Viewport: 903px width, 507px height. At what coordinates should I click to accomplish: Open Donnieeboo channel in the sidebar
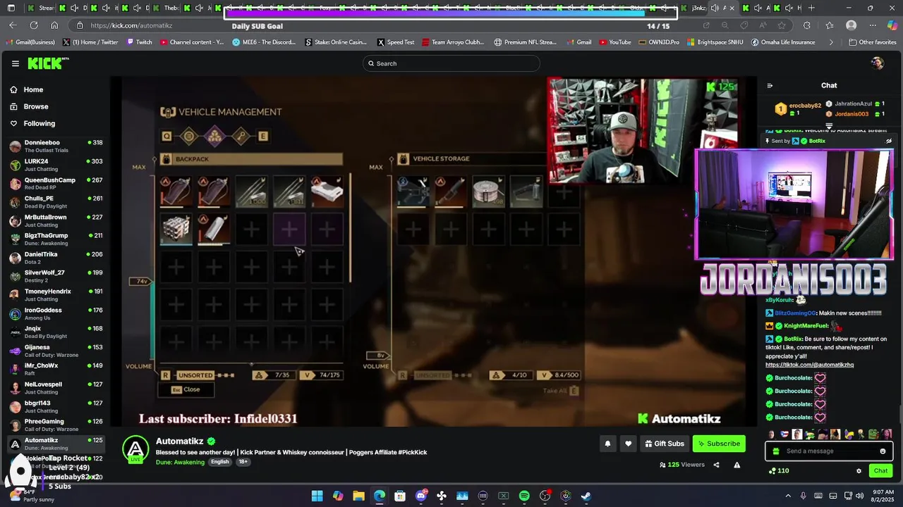click(x=55, y=146)
